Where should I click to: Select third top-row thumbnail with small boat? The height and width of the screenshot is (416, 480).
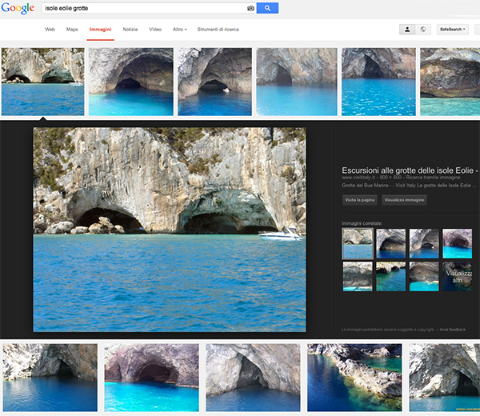pyautogui.click(x=215, y=82)
